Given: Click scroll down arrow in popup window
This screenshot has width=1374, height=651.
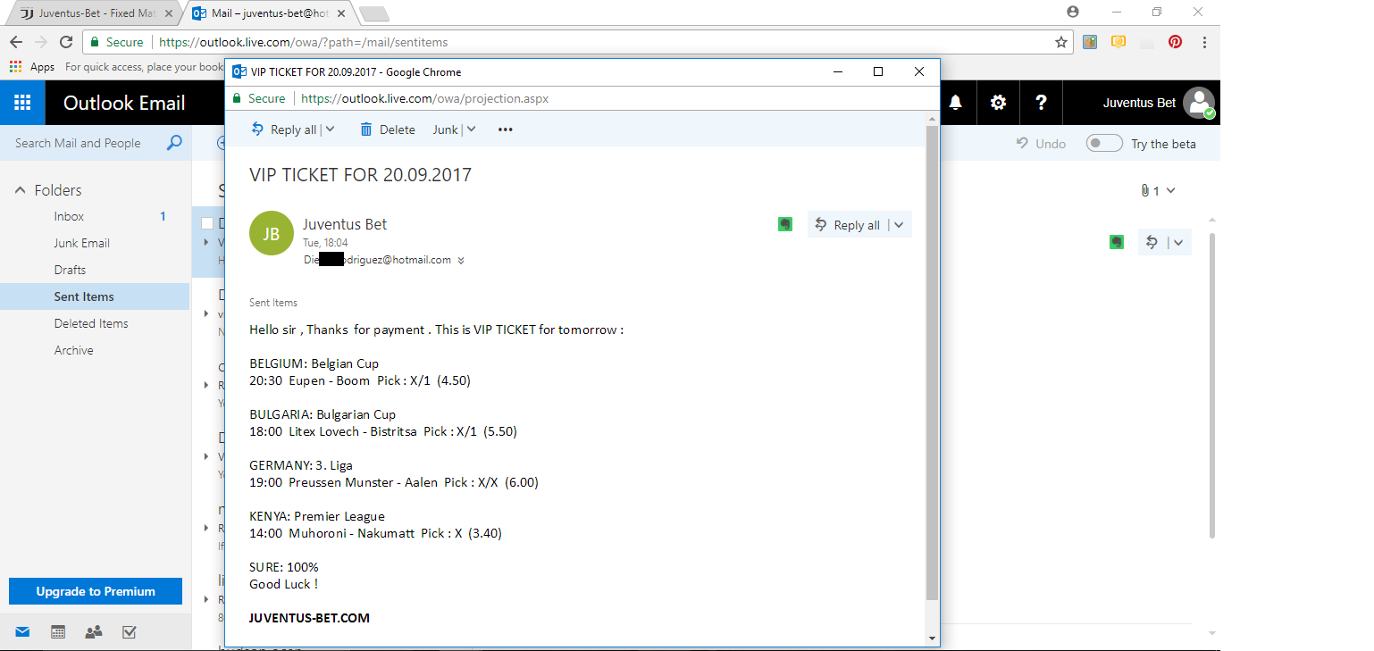Looking at the screenshot, I should coord(933,638).
